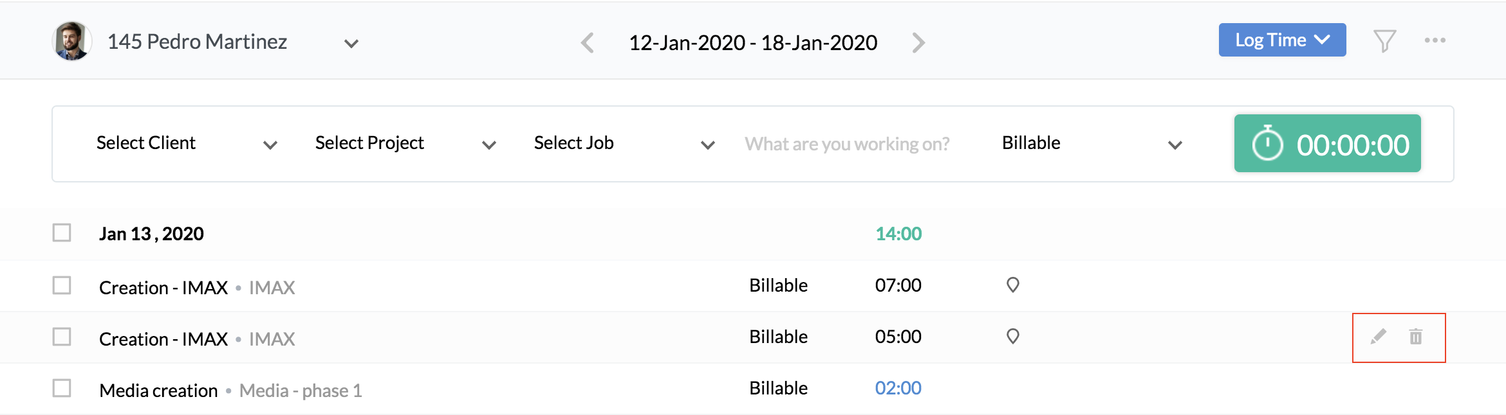This screenshot has height=415, width=1506.
Task: Expand the Select Project dropdown
Action: tap(405, 144)
